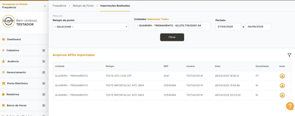Go to Frequência breadcrumb
Viewport: 295px width, 116px height.
click(59, 6)
